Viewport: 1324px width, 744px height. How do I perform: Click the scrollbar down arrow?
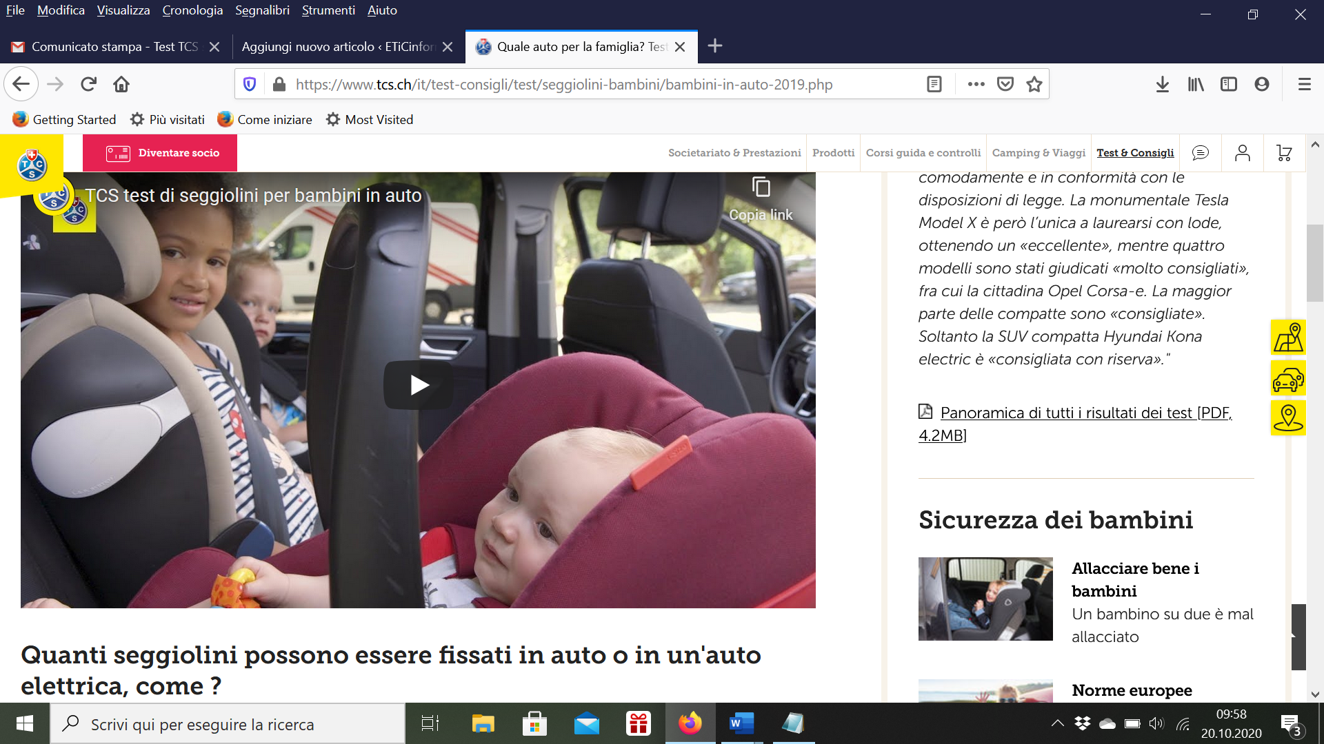pos(1315,694)
